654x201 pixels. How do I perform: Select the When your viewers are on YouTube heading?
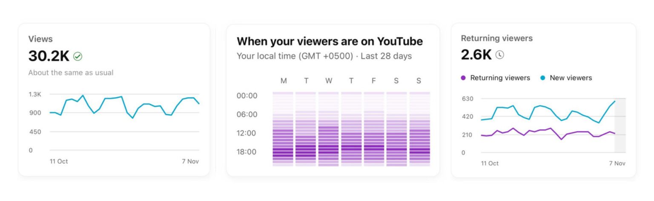coord(330,41)
